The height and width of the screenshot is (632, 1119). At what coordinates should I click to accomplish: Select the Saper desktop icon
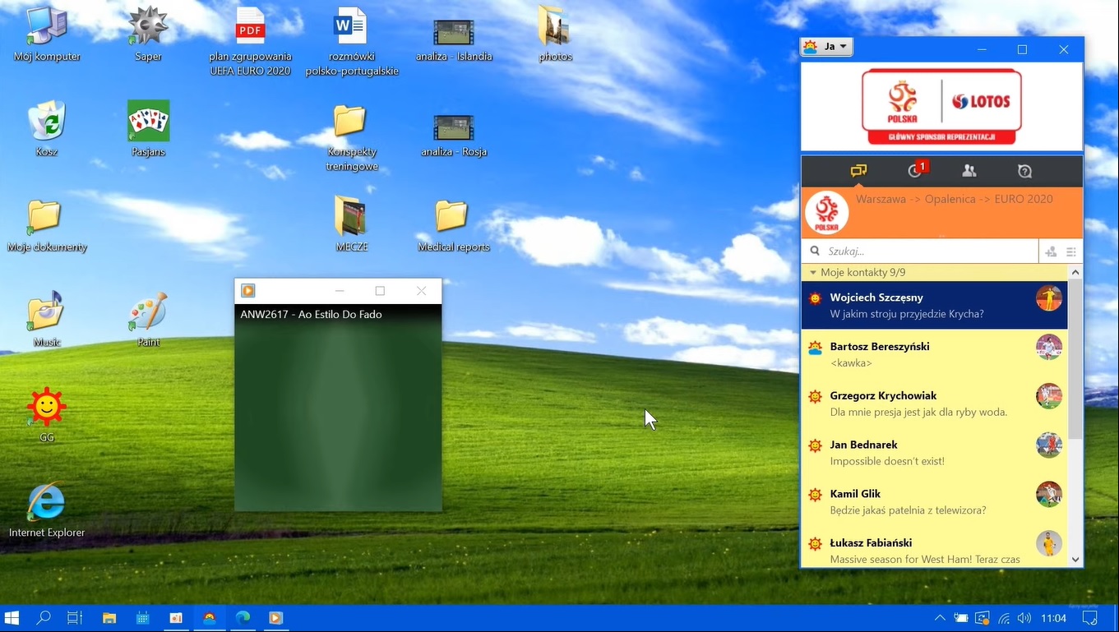pyautogui.click(x=148, y=35)
